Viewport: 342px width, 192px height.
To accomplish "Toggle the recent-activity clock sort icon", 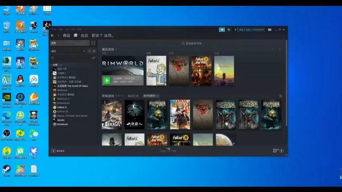I will click(89, 51).
